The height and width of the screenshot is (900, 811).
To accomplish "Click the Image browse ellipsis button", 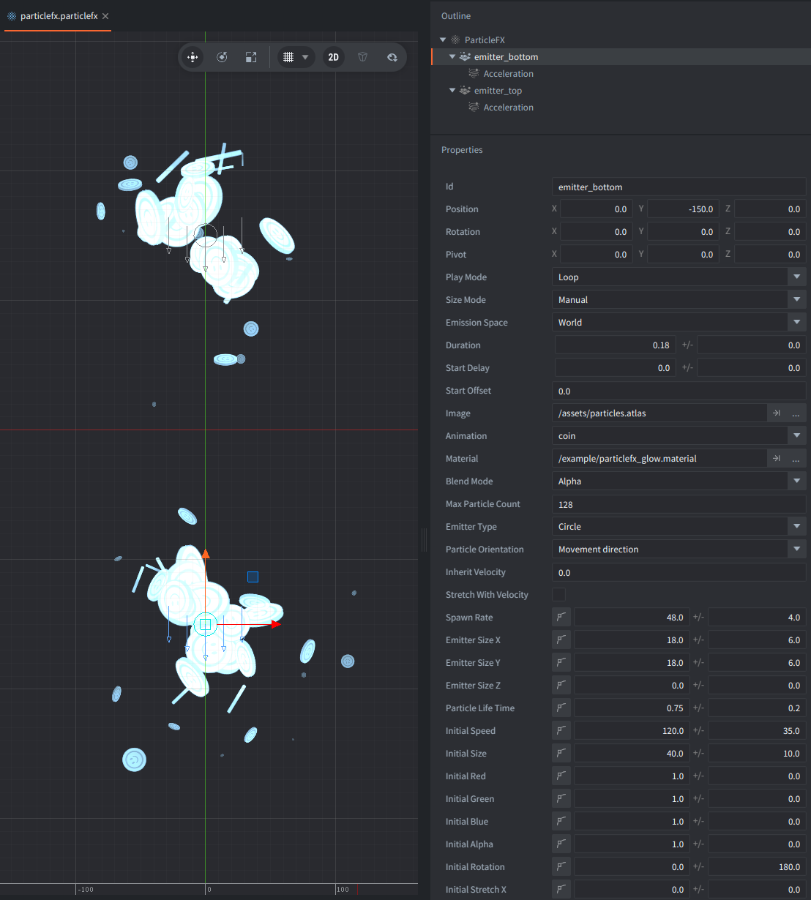I will (x=796, y=413).
